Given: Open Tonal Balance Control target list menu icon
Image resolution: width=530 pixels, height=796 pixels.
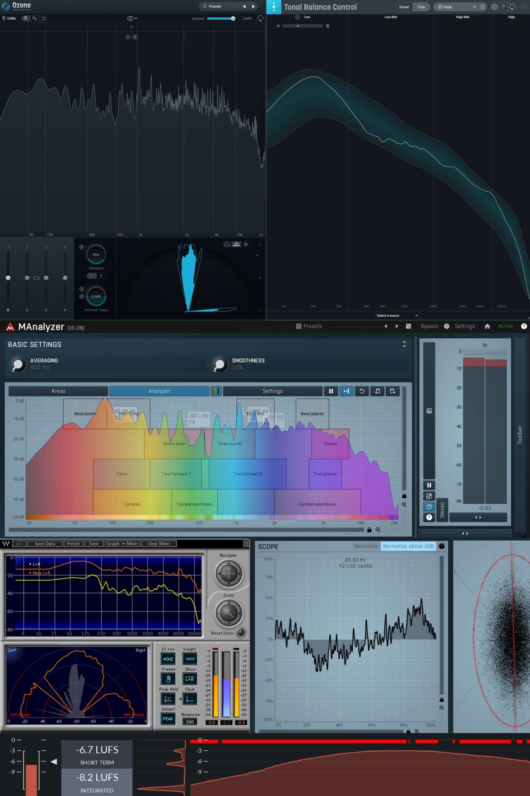Looking at the screenshot, I should point(482,7).
